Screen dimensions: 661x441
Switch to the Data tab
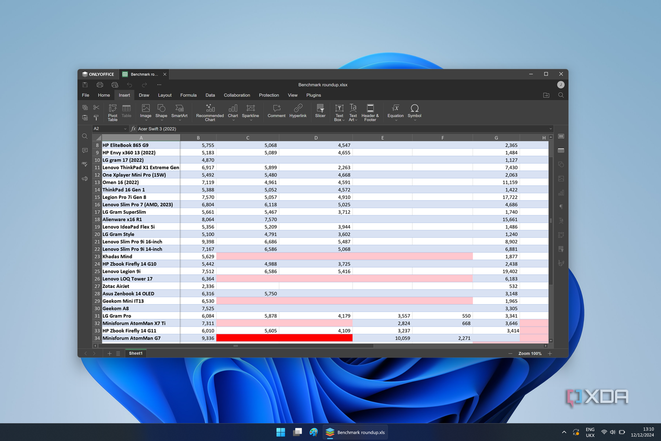210,95
